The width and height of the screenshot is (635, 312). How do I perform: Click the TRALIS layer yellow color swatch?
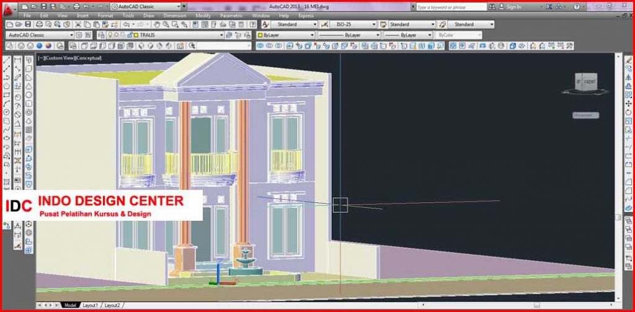(x=136, y=35)
